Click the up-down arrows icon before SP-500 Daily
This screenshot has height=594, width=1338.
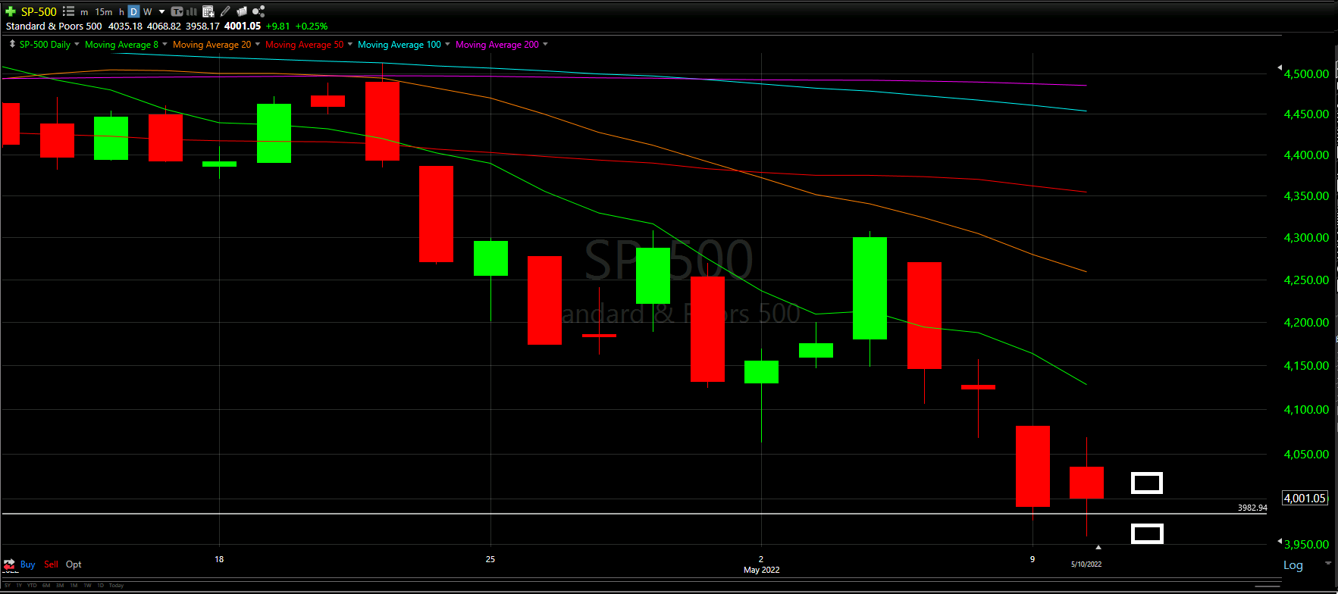pyautogui.click(x=12, y=44)
